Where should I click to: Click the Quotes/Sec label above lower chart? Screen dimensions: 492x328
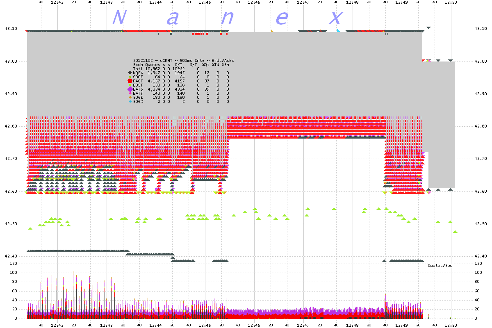440,266
